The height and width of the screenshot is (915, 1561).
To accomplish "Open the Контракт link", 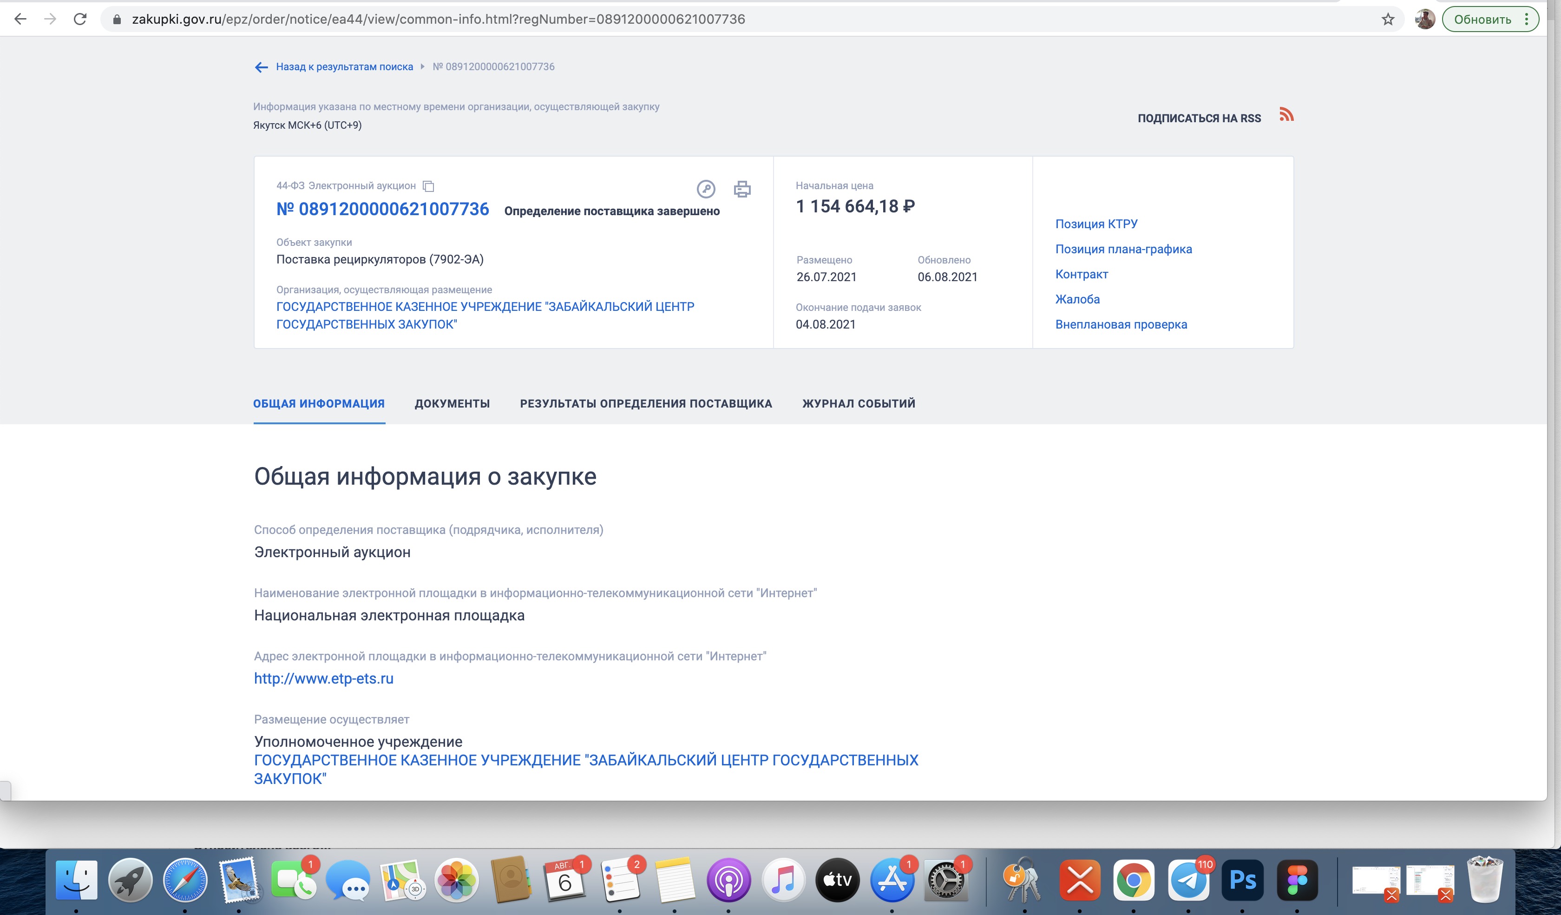I will point(1081,274).
